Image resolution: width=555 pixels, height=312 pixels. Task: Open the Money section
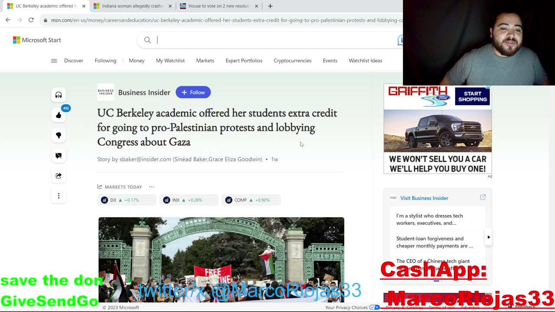pos(137,61)
